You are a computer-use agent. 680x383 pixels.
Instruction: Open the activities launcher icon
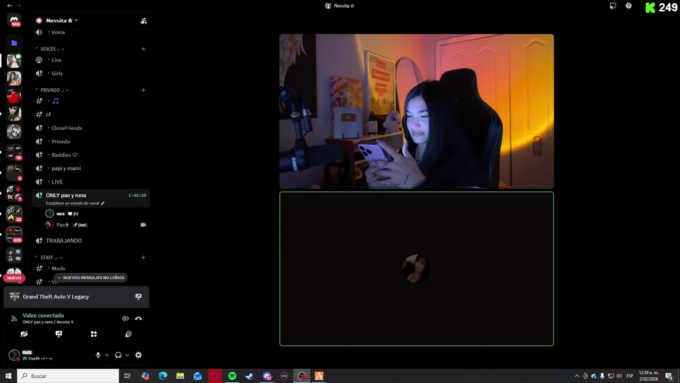(x=93, y=334)
